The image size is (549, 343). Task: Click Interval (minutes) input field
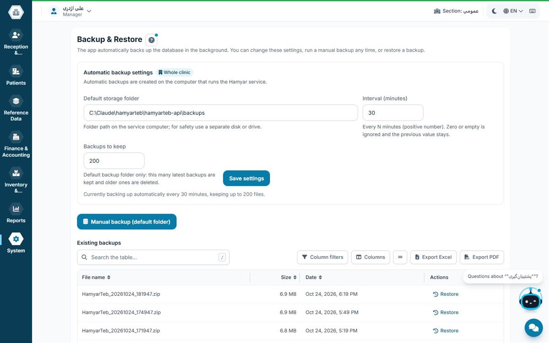393,113
